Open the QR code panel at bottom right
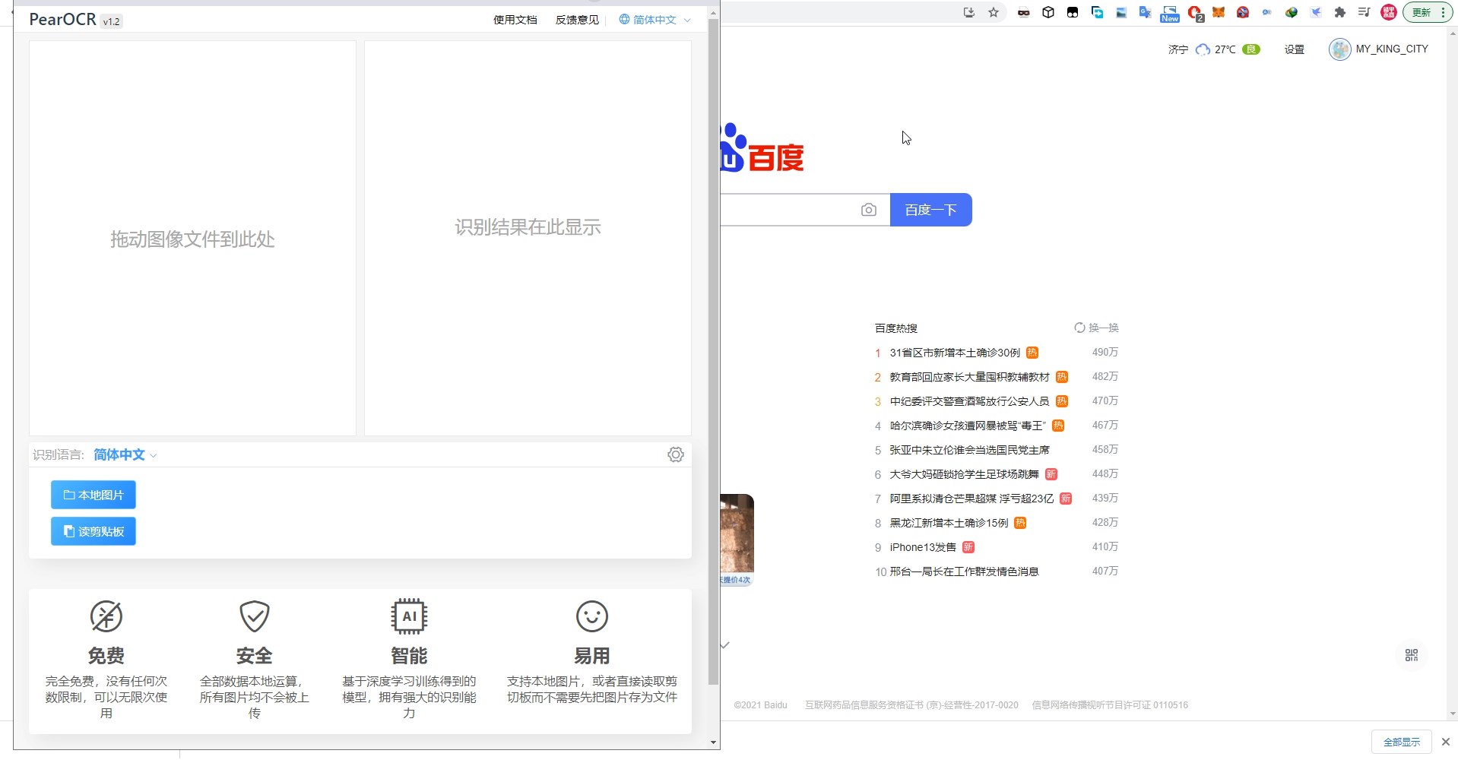The height and width of the screenshot is (763, 1458). click(1411, 654)
